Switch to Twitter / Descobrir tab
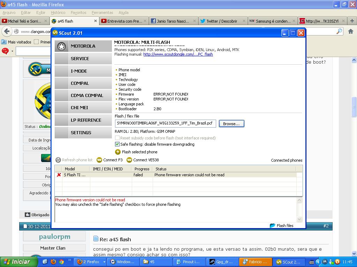The width and height of the screenshot is (357, 267). [223, 21]
